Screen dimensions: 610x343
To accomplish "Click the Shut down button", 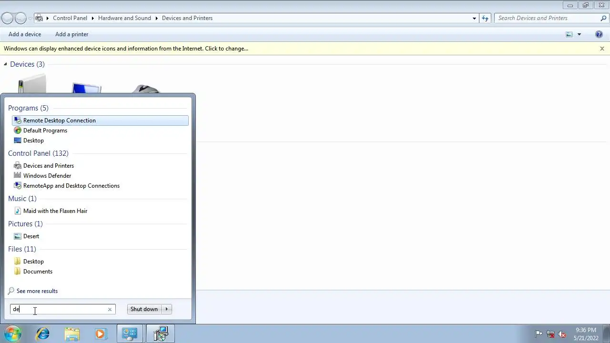I will point(144,309).
